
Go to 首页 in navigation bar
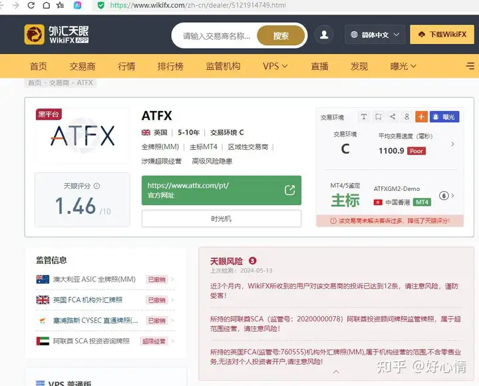39,66
